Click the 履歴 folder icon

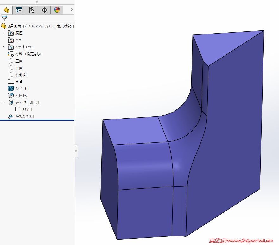[x=11, y=33]
